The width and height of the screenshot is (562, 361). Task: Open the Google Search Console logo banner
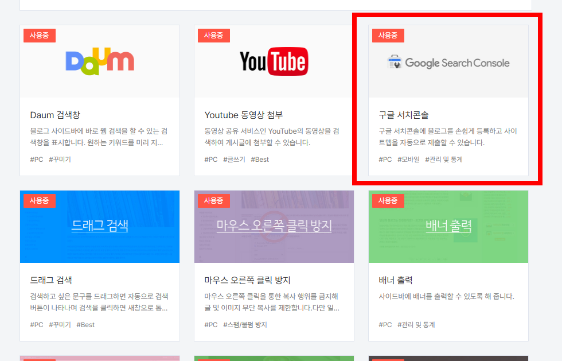point(448,61)
